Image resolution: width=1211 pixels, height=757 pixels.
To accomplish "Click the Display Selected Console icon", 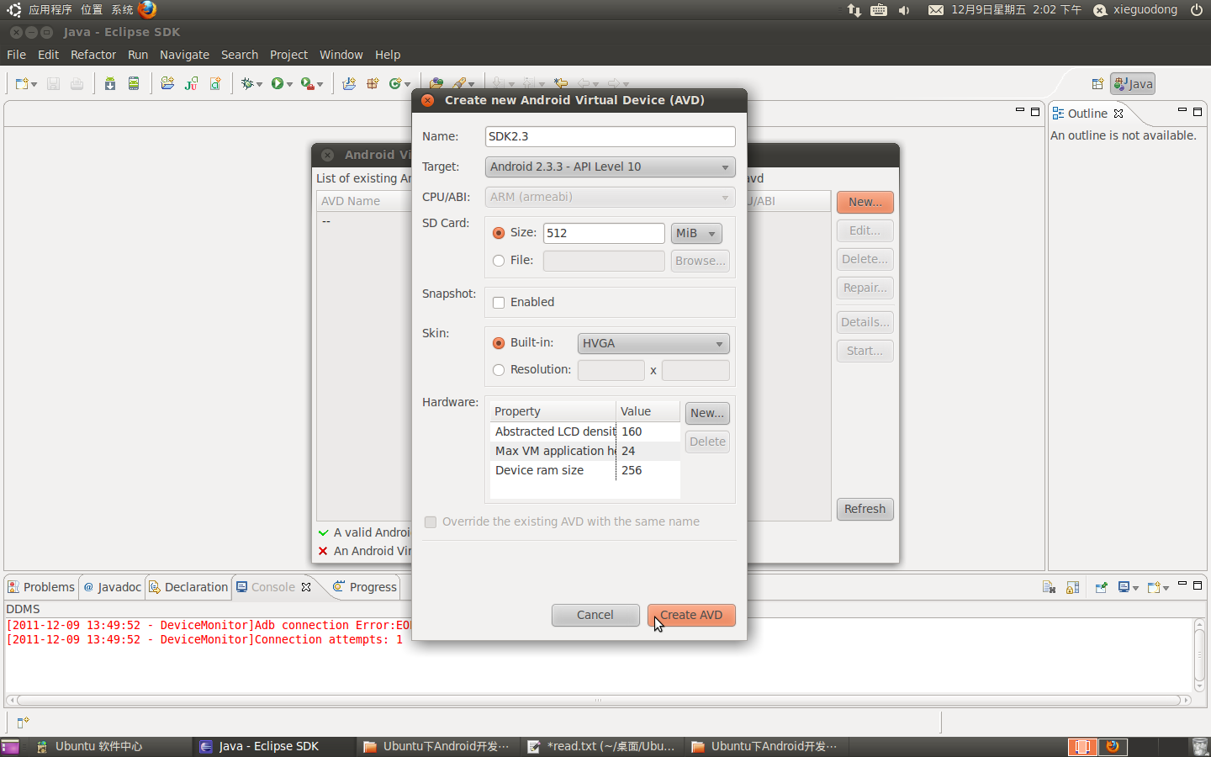I will click(1124, 587).
